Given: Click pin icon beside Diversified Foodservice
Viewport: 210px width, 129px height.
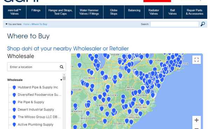Looking at the screenshot, I should (x=14, y=95).
